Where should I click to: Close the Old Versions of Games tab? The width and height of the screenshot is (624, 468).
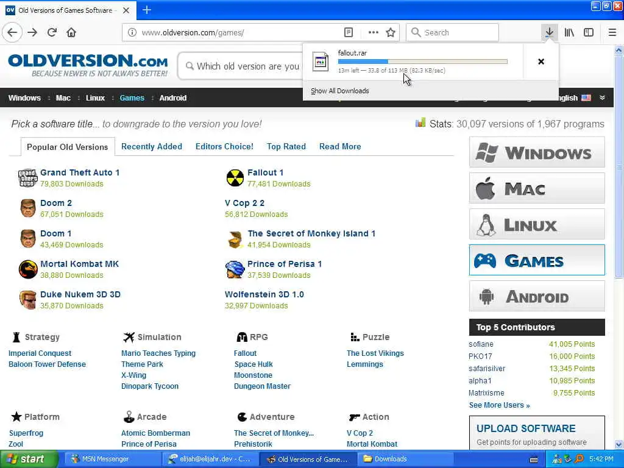(x=126, y=10)
